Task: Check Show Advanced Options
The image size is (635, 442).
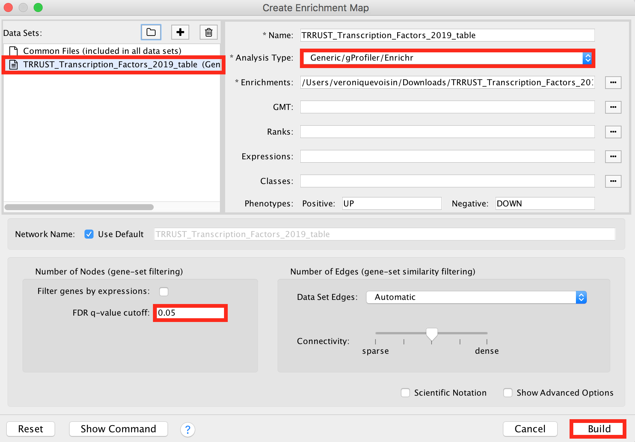Action: click(x=508, y=393)
